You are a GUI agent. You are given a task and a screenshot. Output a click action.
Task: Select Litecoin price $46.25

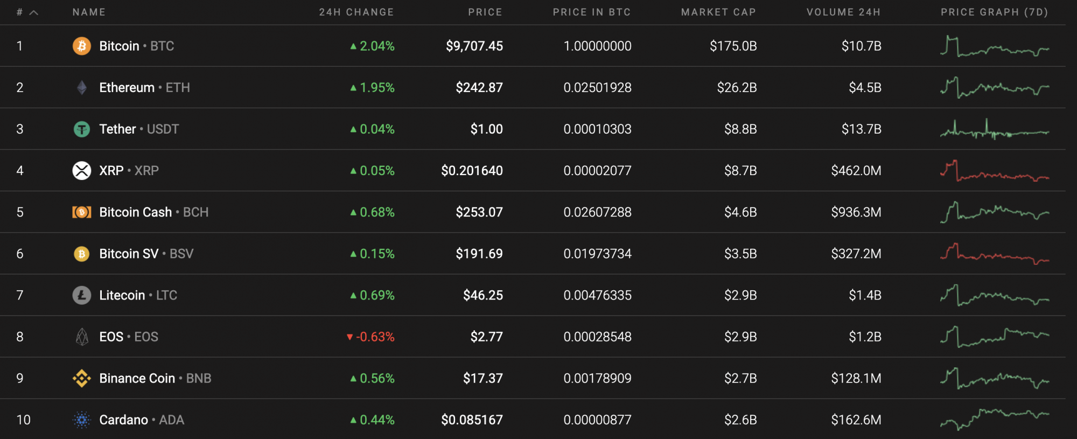(483, 295)
